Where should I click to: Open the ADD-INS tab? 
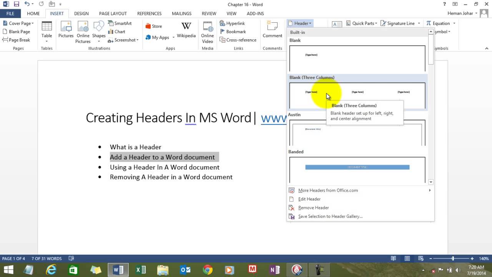(x=255, y=13)
